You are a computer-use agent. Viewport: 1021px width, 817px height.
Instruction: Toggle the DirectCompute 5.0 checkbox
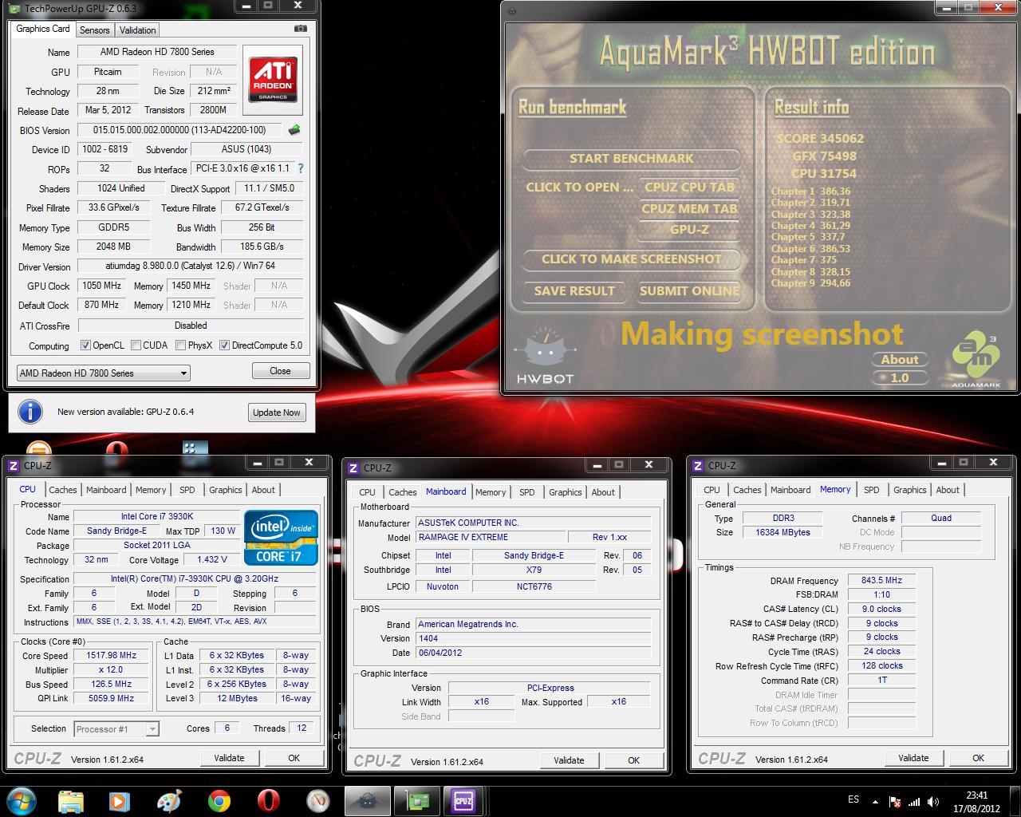(224, 345)
